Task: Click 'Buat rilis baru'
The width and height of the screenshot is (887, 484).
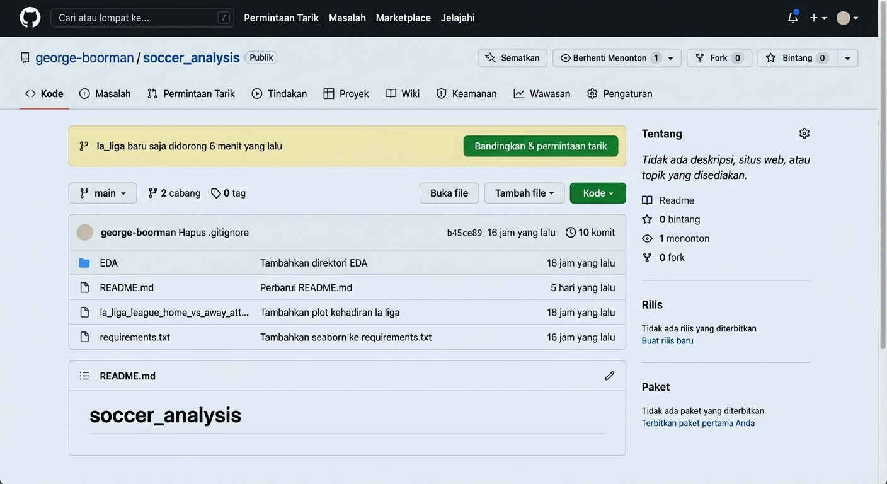Action: [x=668, y=341]
